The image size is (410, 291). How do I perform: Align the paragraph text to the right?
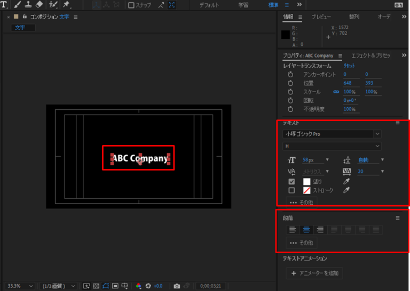coord(320,230)
